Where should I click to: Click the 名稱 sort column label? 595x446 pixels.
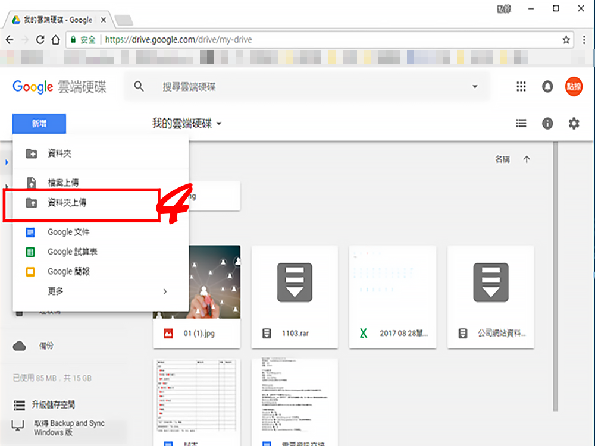(502, 159)
